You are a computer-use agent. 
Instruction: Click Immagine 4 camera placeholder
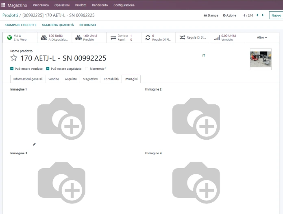pyautogui.click(x=196, y=183)
